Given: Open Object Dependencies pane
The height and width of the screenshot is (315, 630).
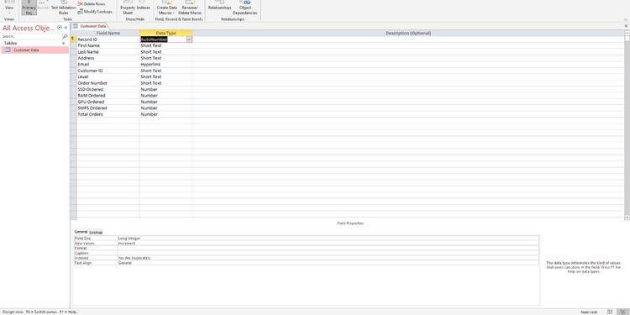Looking at the screenshot, I should coord(244,8).
